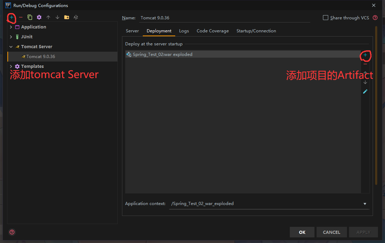Copy the selected configuration
Image resolution: width=385 pixels, height=243 pixels.
click(x=30, y=17)
